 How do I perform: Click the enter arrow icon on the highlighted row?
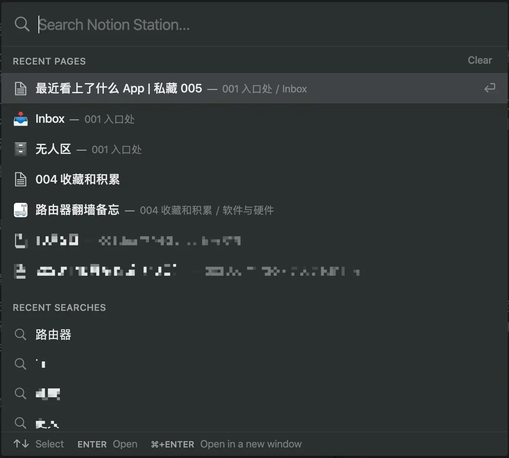pos(490,88)
